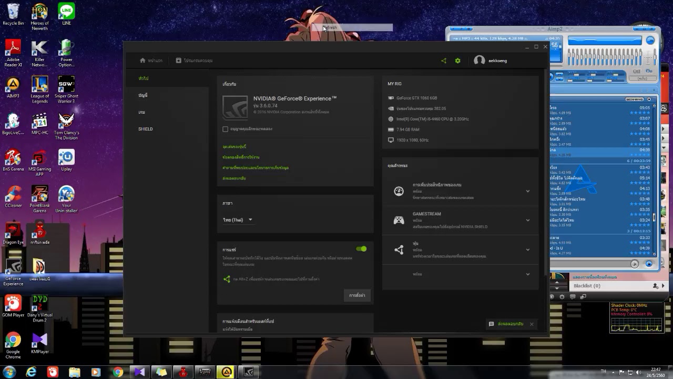This screenshot has width=673, height=379.
Task: Open GOM Player desktop icon
Action: [13, 306]
